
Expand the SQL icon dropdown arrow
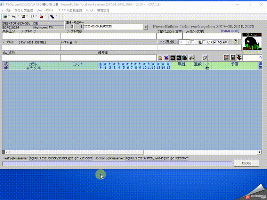(x=18, y=16)
